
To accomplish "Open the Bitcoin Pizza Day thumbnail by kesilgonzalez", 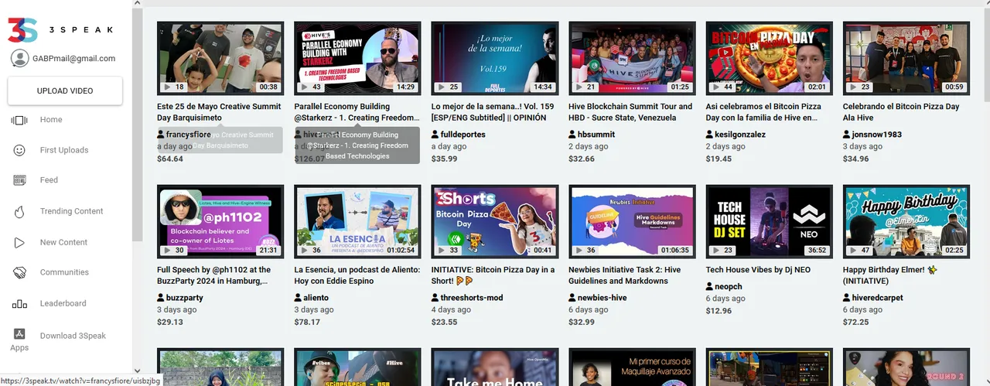I will [770, 57].
